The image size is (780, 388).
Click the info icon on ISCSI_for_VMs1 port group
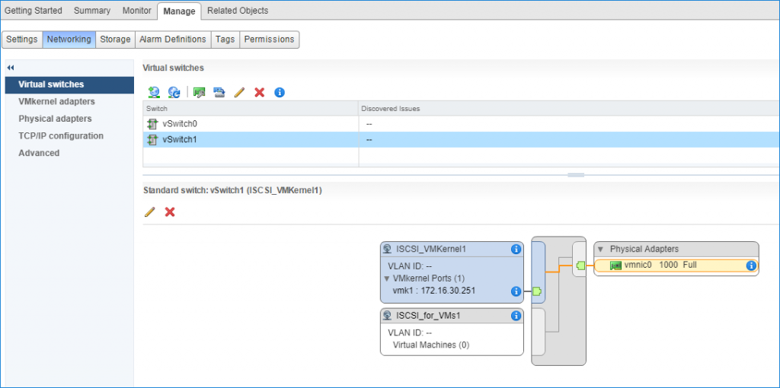(x=516, y=316)
